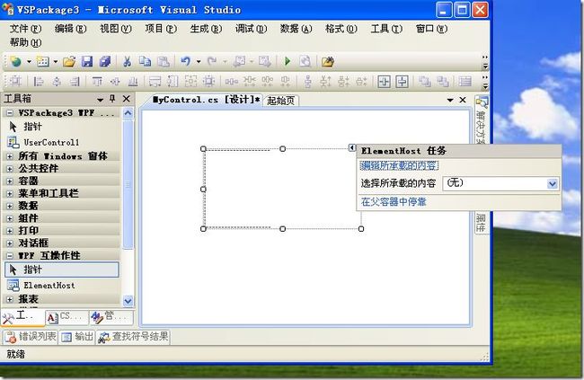Select 指针 under WPF 互操作性
The height and width of the screenshot is (380, 584).
(x=62, y=270)
